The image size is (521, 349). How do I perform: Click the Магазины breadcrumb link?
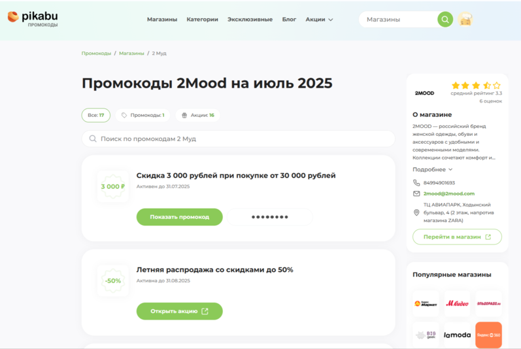[x=131, y=53]
